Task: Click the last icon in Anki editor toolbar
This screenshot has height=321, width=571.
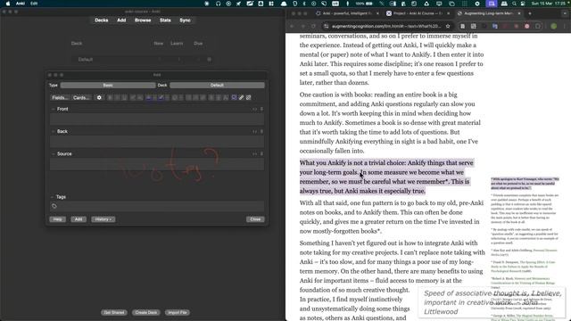Action: tap(248, 97)
